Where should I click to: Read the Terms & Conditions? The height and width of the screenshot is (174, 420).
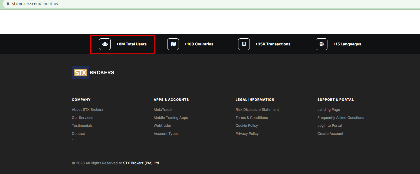251,118
